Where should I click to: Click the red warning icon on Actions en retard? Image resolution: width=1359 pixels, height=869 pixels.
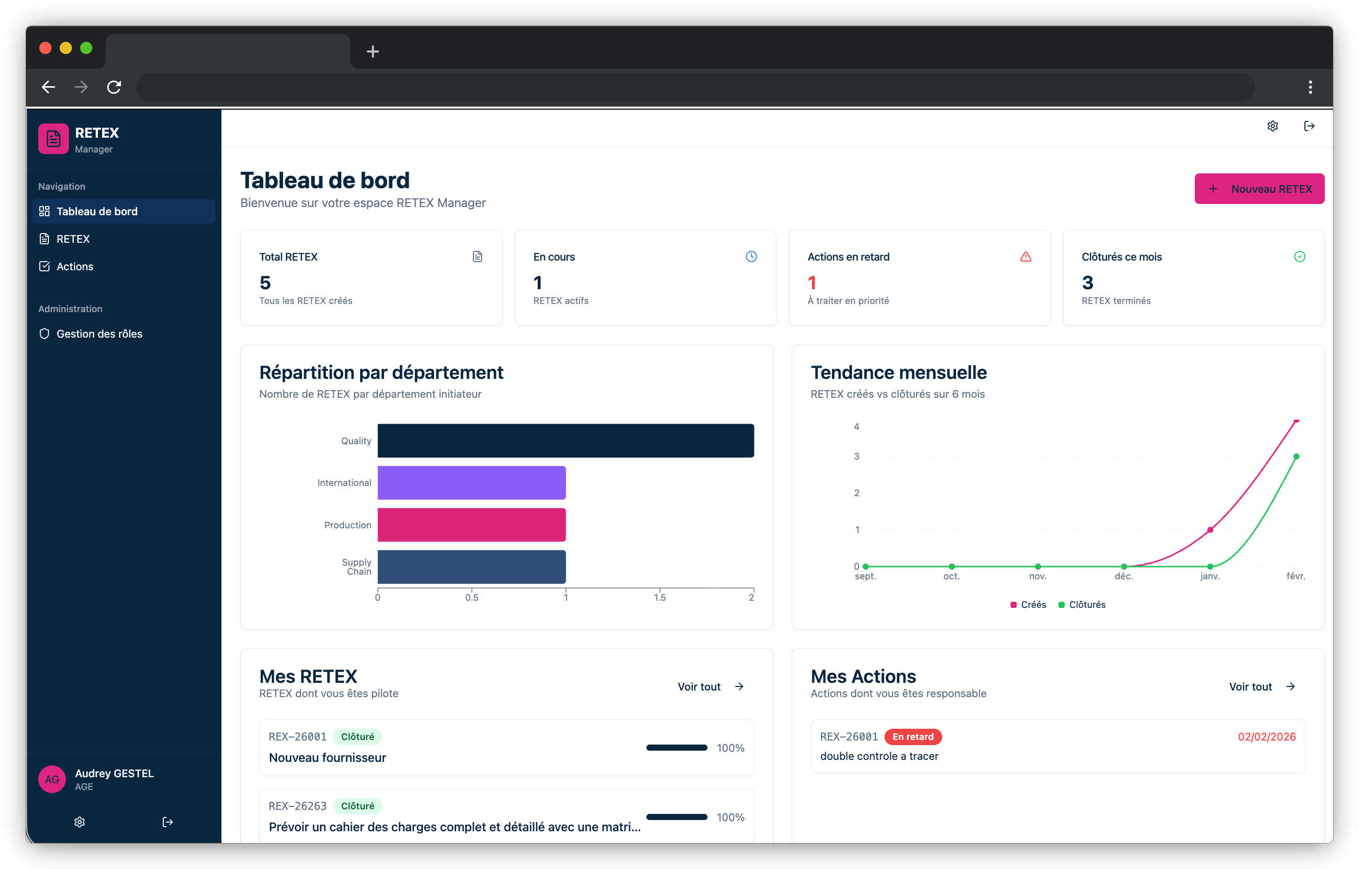(1026, 256)
